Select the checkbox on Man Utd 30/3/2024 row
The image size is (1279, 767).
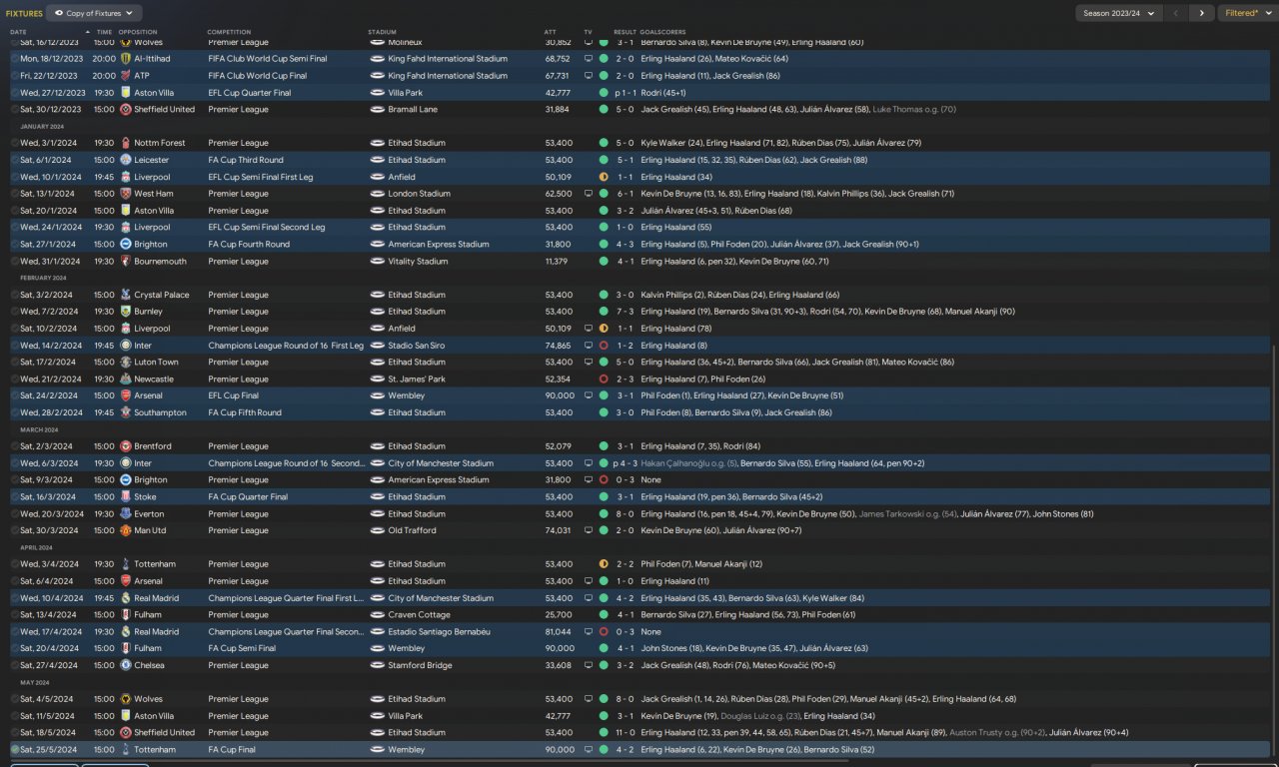coord(15,530)
